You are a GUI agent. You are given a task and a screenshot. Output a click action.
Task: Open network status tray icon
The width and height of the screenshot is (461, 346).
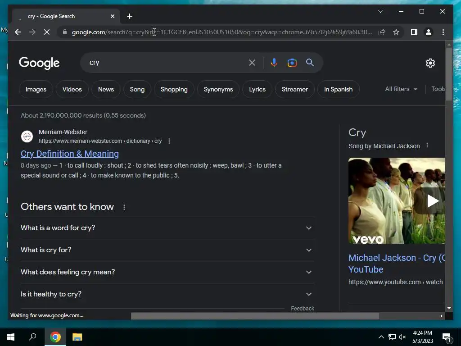click(x=392, y=337)
